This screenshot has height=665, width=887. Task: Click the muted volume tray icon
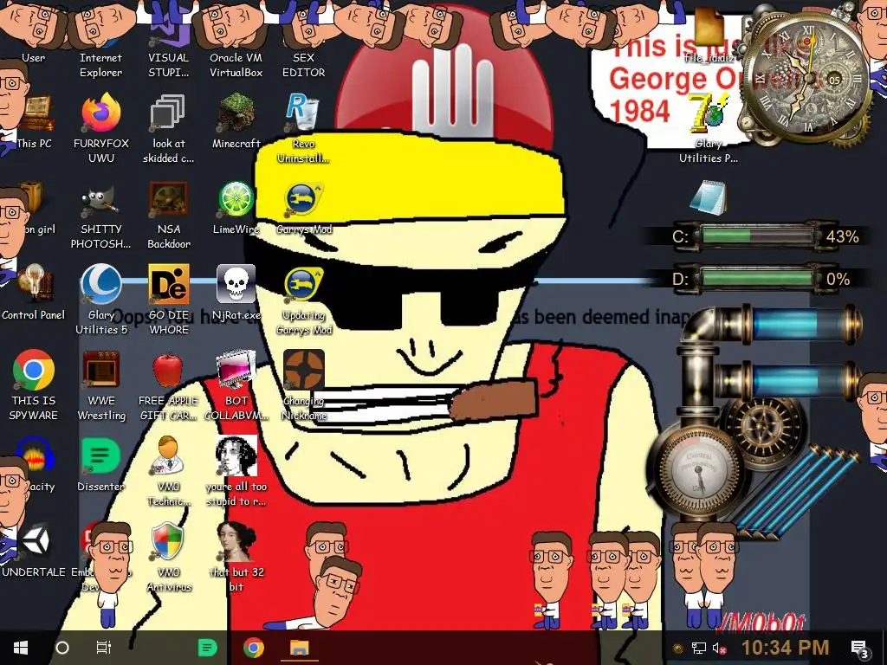719,648
